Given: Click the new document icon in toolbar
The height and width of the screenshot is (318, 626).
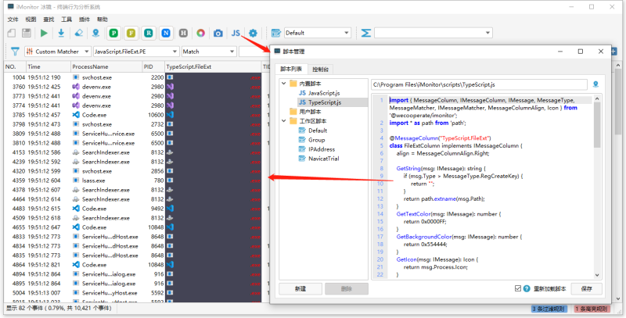Looking at the screenshot, I should [x=12, y=33].
